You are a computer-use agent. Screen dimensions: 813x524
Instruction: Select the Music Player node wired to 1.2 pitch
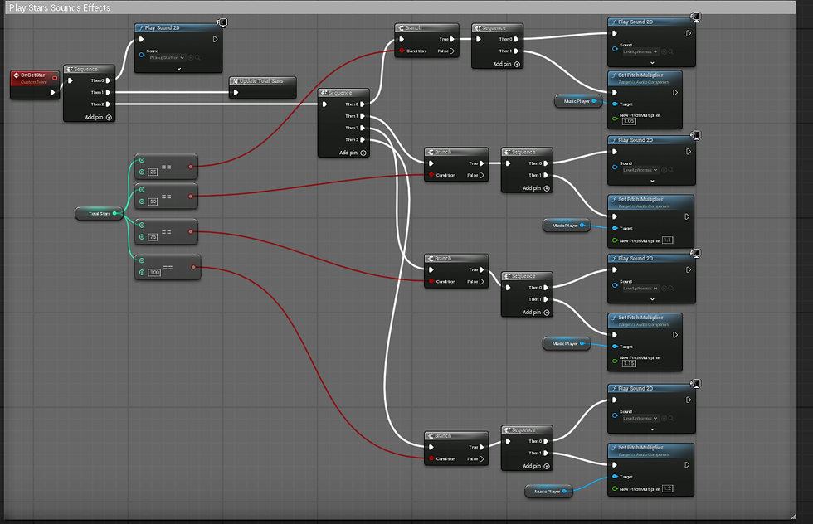[549, 492]
